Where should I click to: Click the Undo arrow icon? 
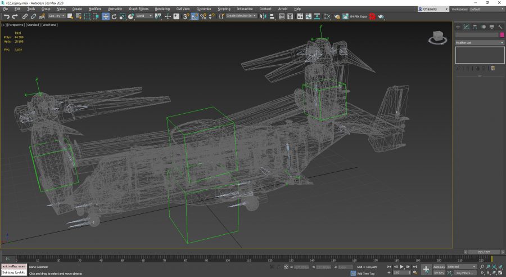pyautogui.click(x=6, y=16)
